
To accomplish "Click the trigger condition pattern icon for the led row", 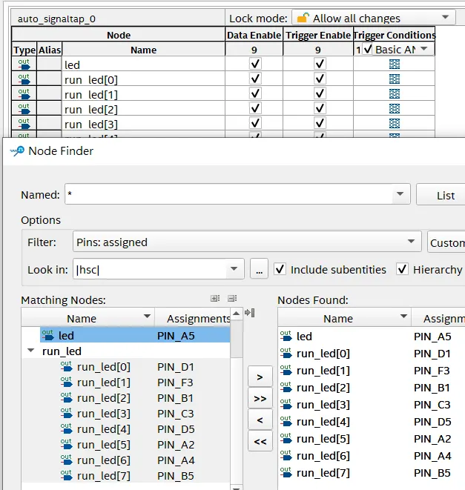I will 395,64.
